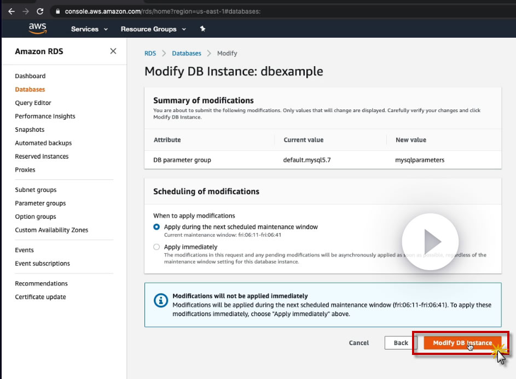Select Apply during next scheduled maintenance window
516x379 pixels.
(x=157, y=227)
